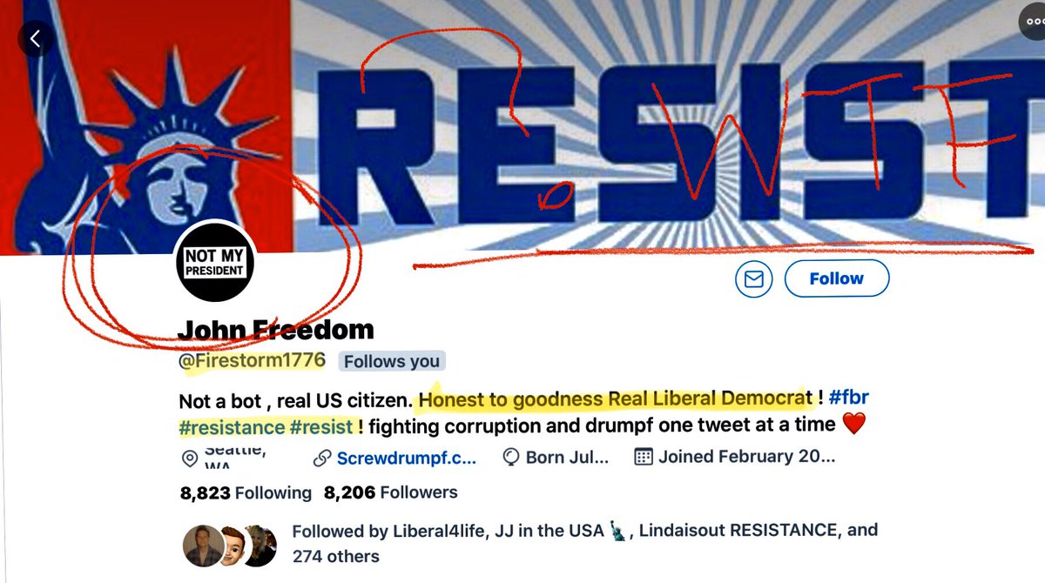Go back using the arrow icon
Screen dimensions: 1045x583
(36, 38)
